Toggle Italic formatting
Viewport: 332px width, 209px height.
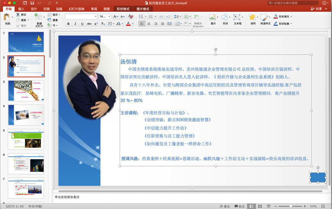(75, 24)
